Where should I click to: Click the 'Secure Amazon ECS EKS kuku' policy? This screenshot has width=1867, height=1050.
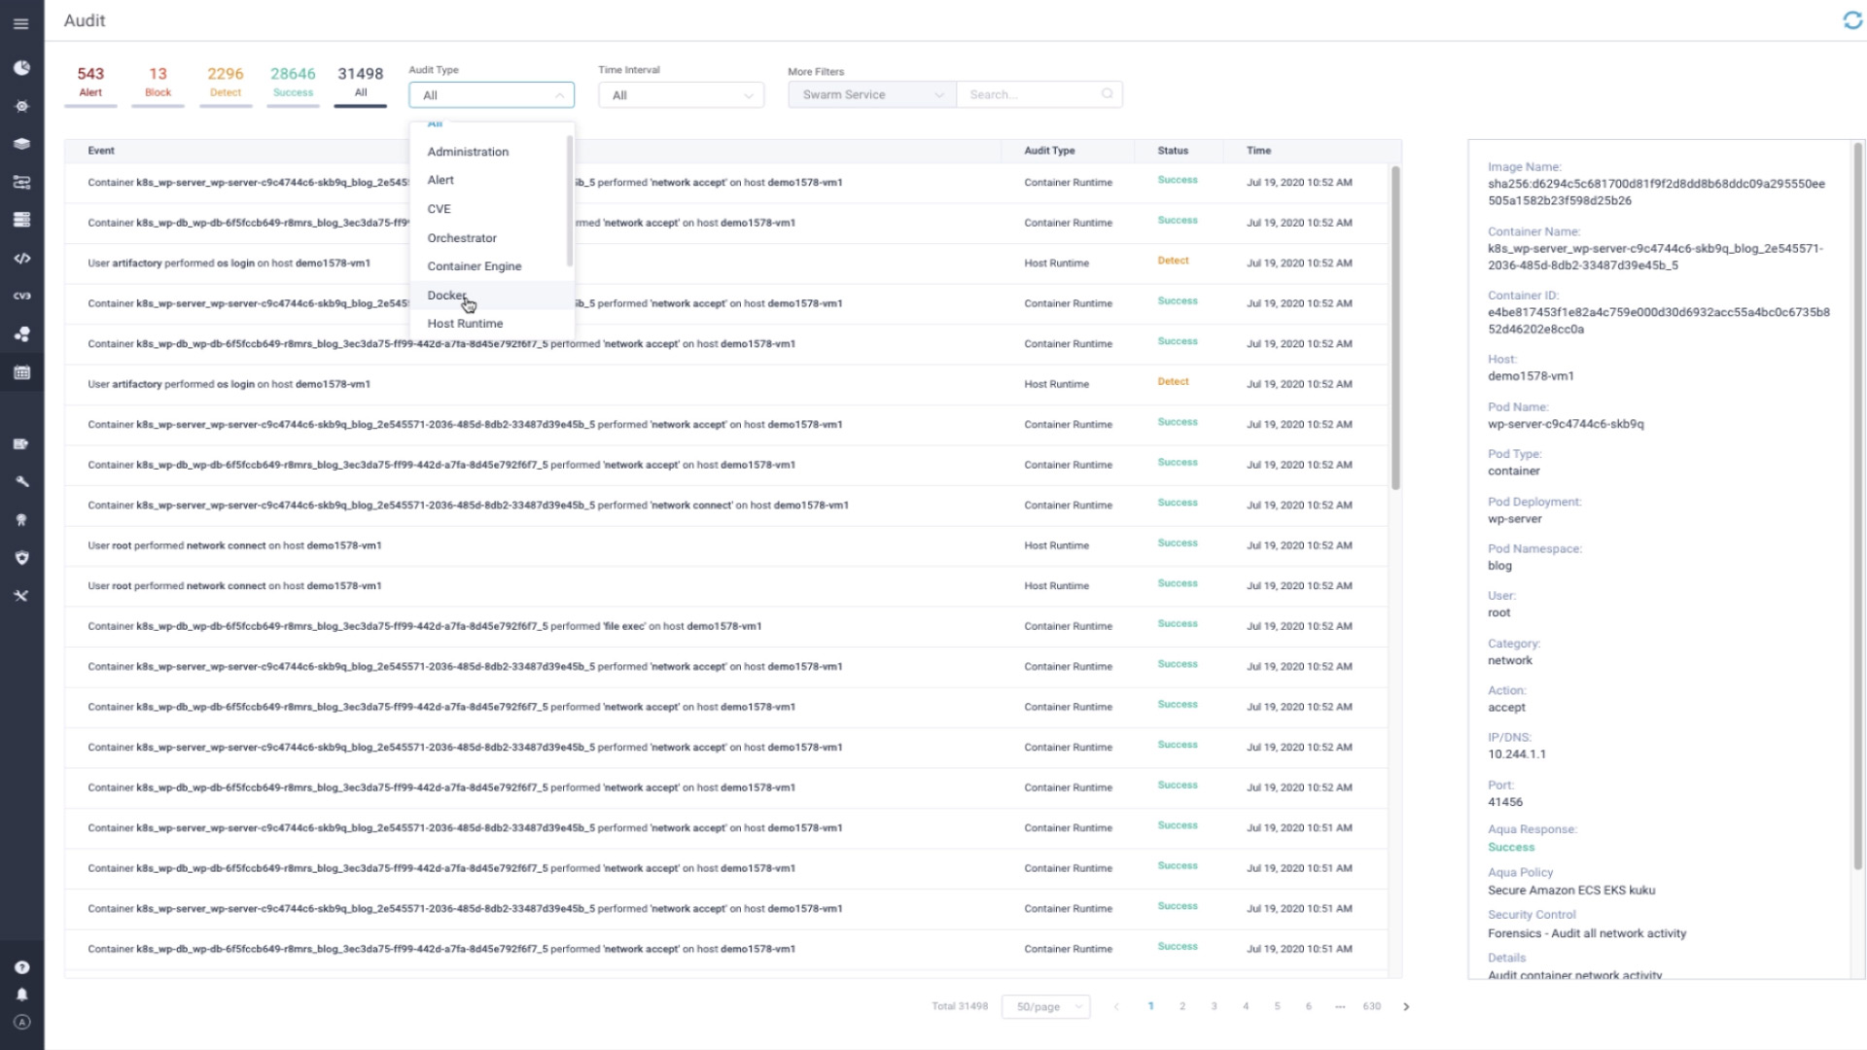(x=1571, y=891)
